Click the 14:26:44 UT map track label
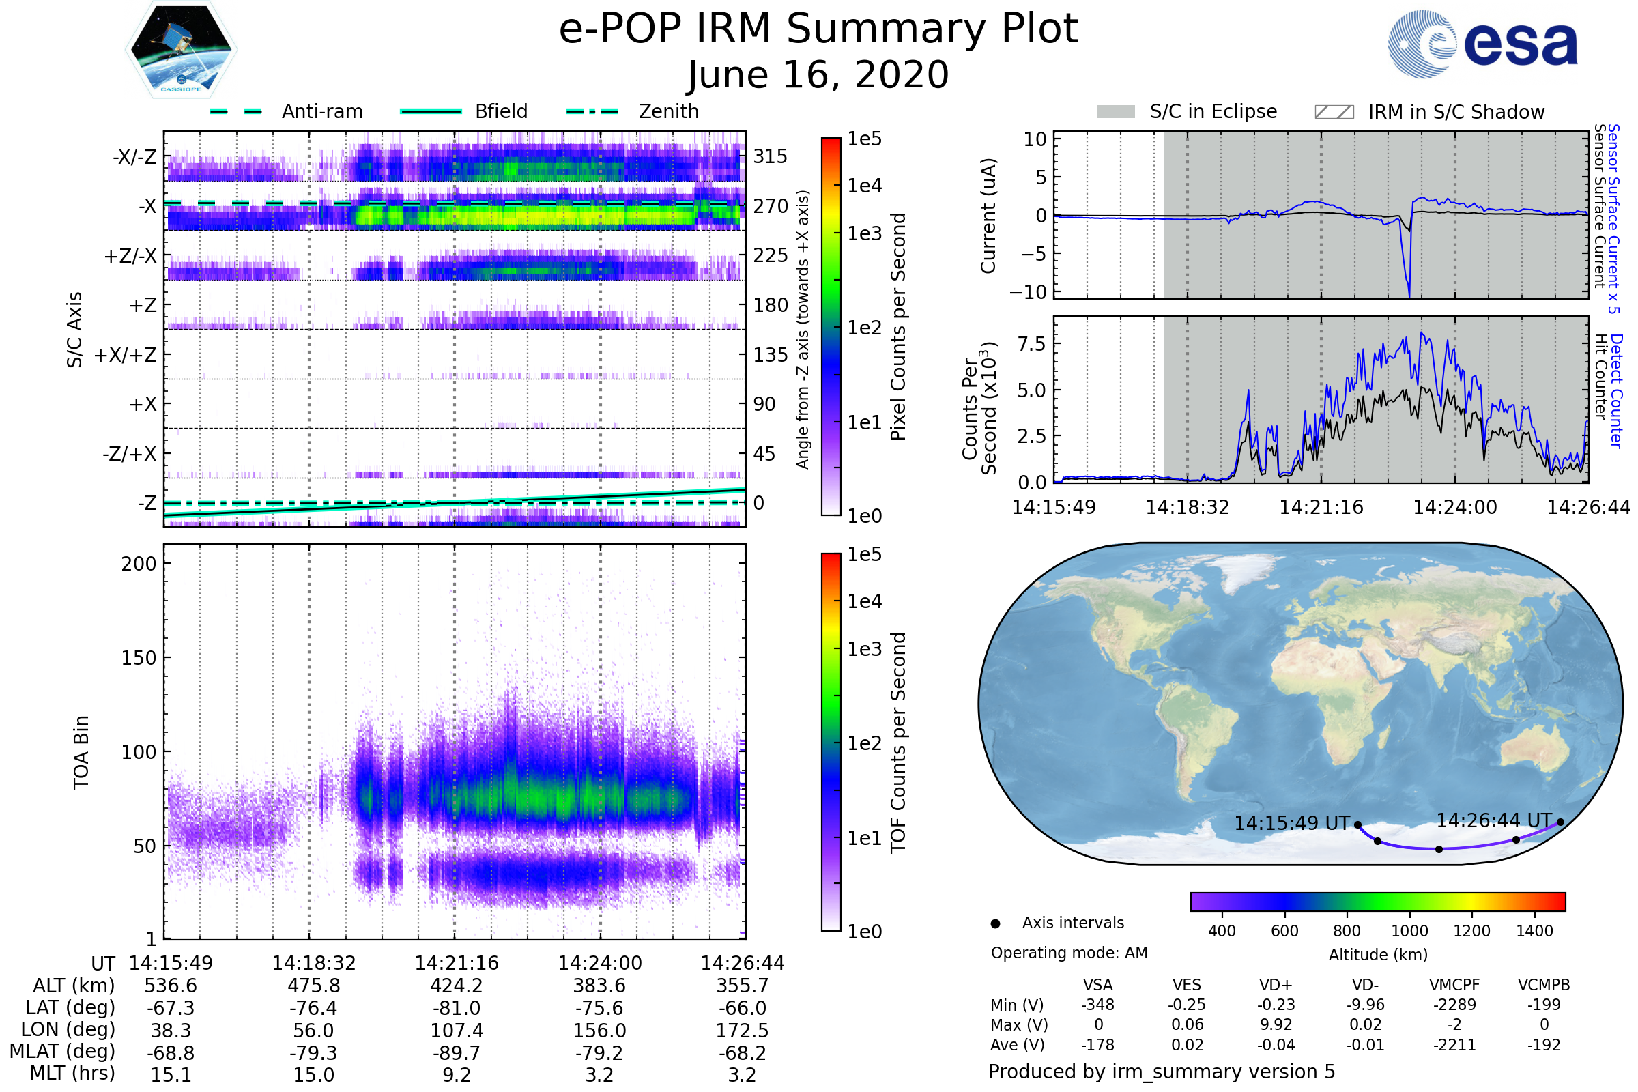The width and height of the screenshot is (1638, 1092). 1494,820
